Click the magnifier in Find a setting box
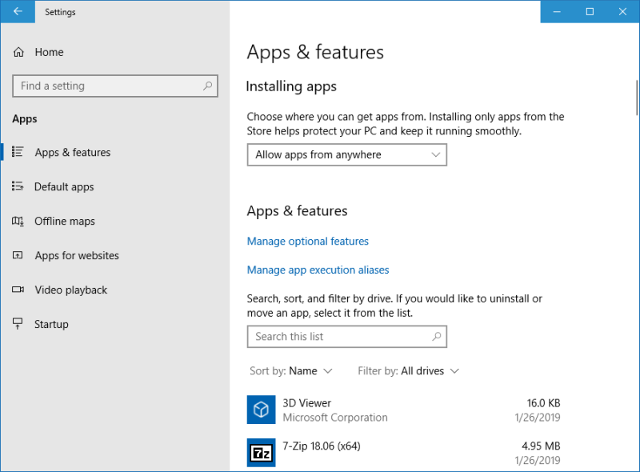 click(206, 86)
